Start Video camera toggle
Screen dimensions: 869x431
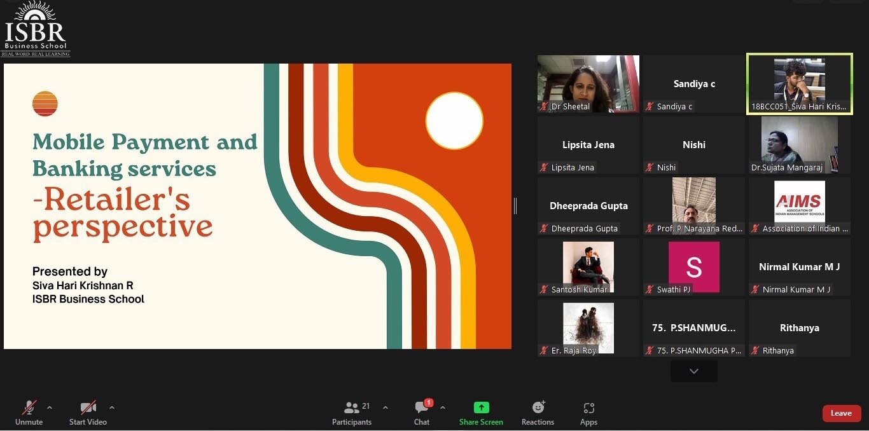[x=88, y=408]
